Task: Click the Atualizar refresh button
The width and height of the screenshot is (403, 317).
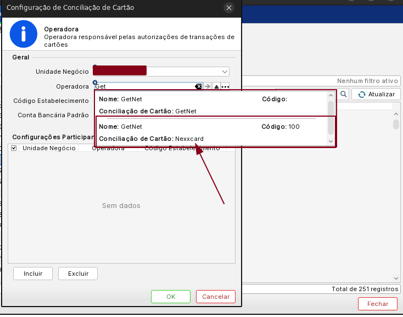Action: point(376,94)
